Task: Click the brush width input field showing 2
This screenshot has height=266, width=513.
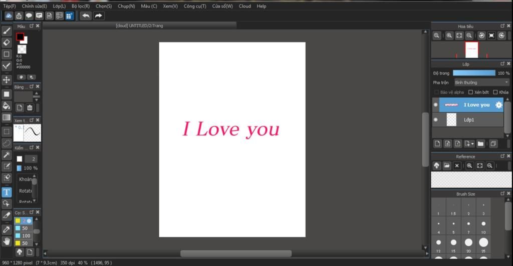Action: pyautogui.click(x=31, y=159)
